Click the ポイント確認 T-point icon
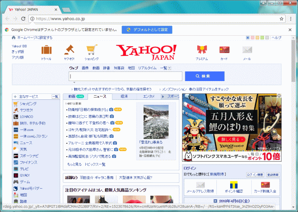Screen dimensions: 298x212 [234, 185]
